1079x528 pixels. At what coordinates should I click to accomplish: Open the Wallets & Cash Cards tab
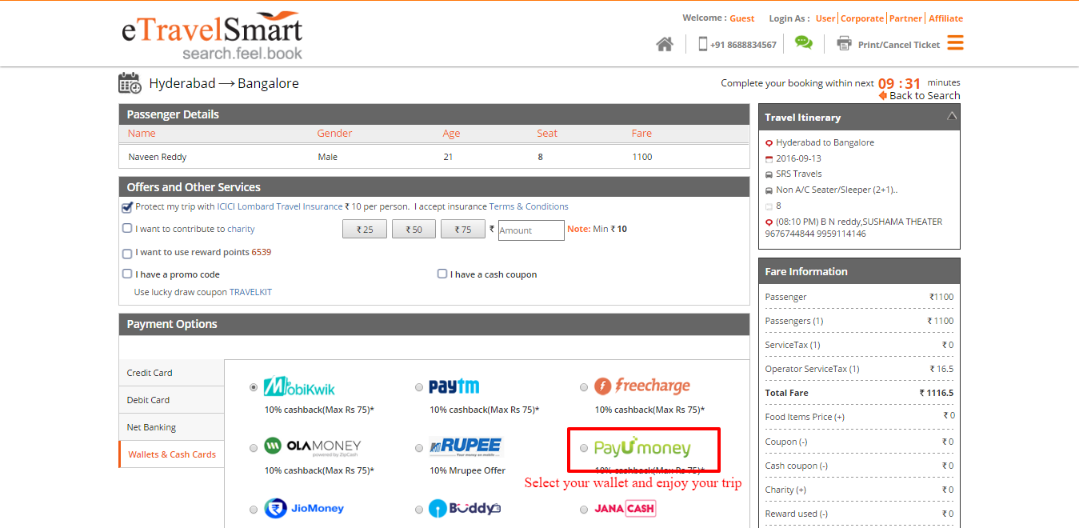coord(171,454)
